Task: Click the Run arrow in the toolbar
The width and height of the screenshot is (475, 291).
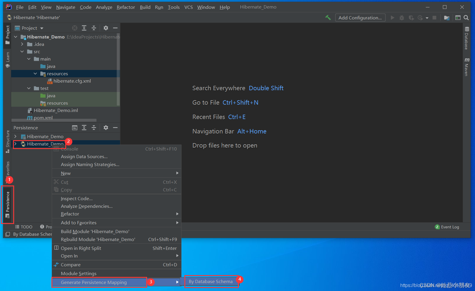Action: tap(392, 18)
